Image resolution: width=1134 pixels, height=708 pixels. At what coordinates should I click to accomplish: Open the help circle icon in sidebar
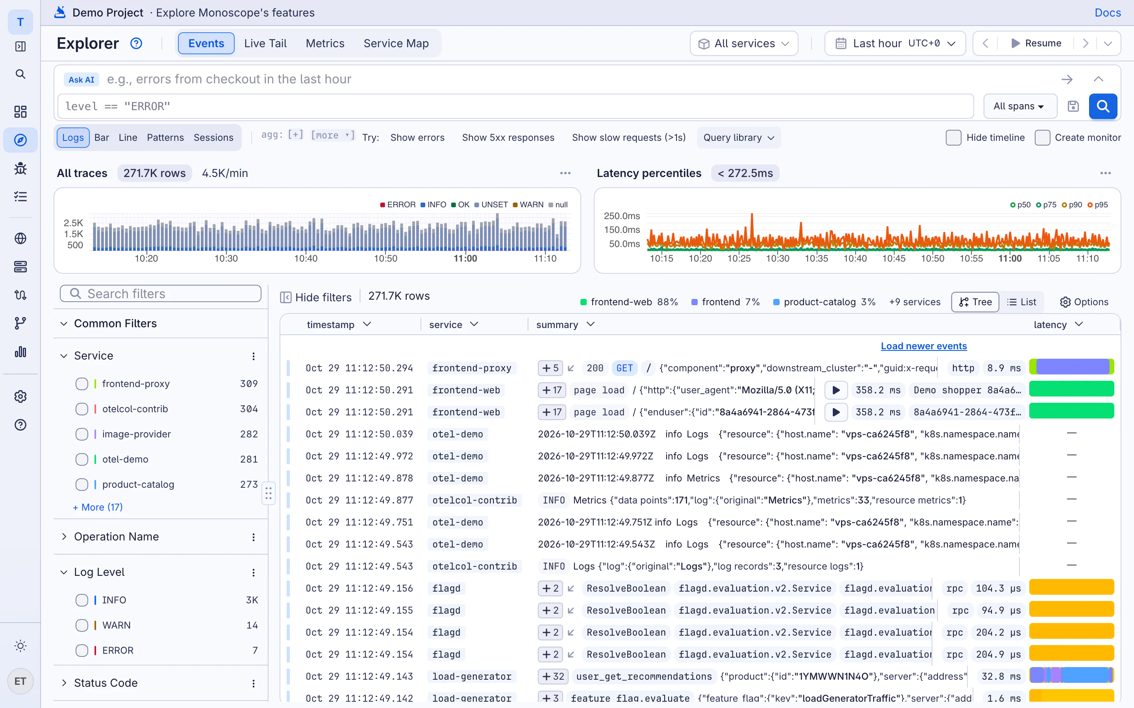pos(20,425)
